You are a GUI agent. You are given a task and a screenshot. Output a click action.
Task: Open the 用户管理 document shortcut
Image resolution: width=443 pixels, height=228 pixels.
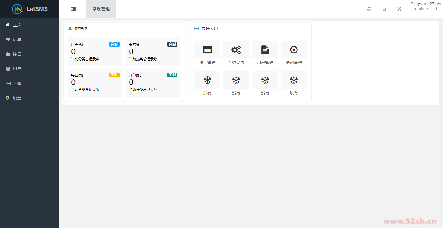click(265, 50)
